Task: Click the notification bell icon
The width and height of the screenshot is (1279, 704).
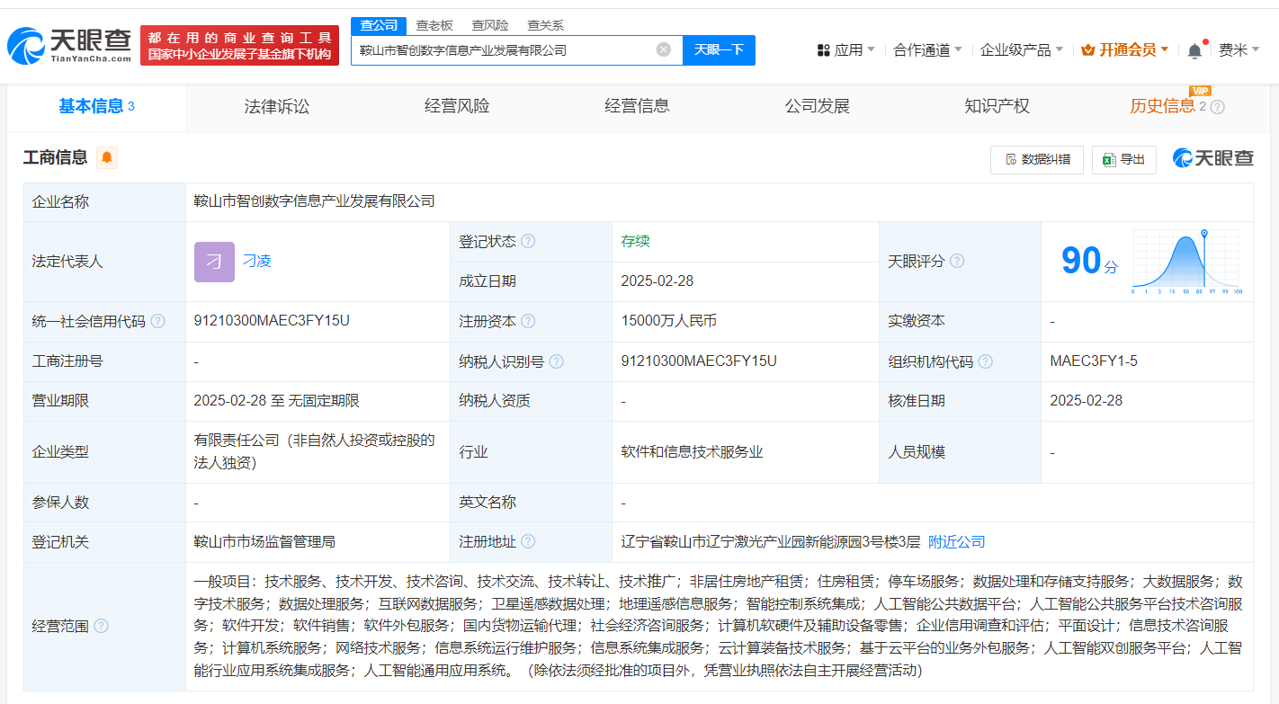Action: point(1194,50)
